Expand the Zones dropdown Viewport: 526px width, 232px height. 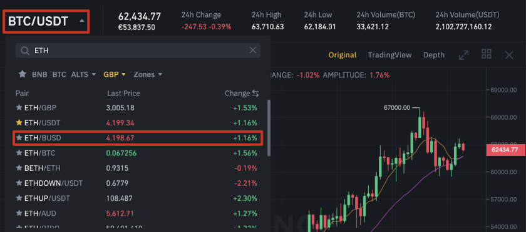(148, 74)
